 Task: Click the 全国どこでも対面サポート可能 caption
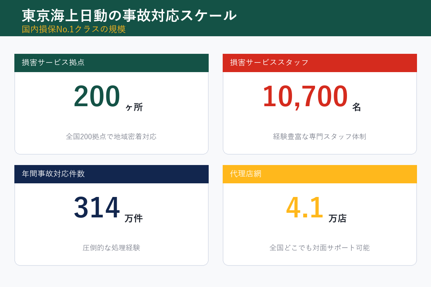[320, 247]
